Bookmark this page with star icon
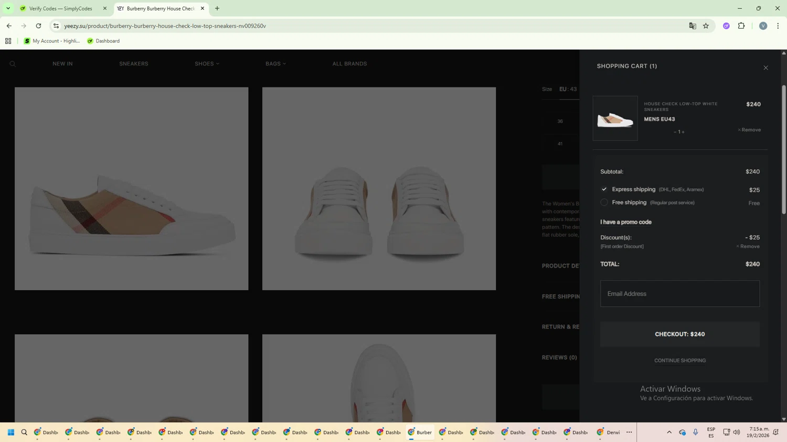The height and width of the screenshot is (442, 787). (706, 26)
